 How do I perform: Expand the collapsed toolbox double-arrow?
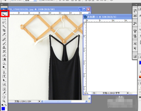tap(2, 5)
